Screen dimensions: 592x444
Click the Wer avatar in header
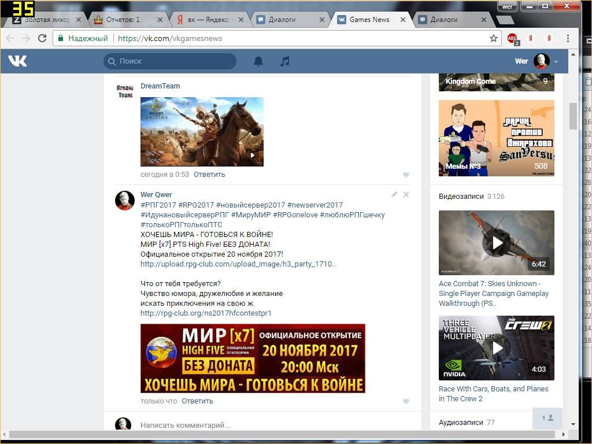(x=541, y=61)
